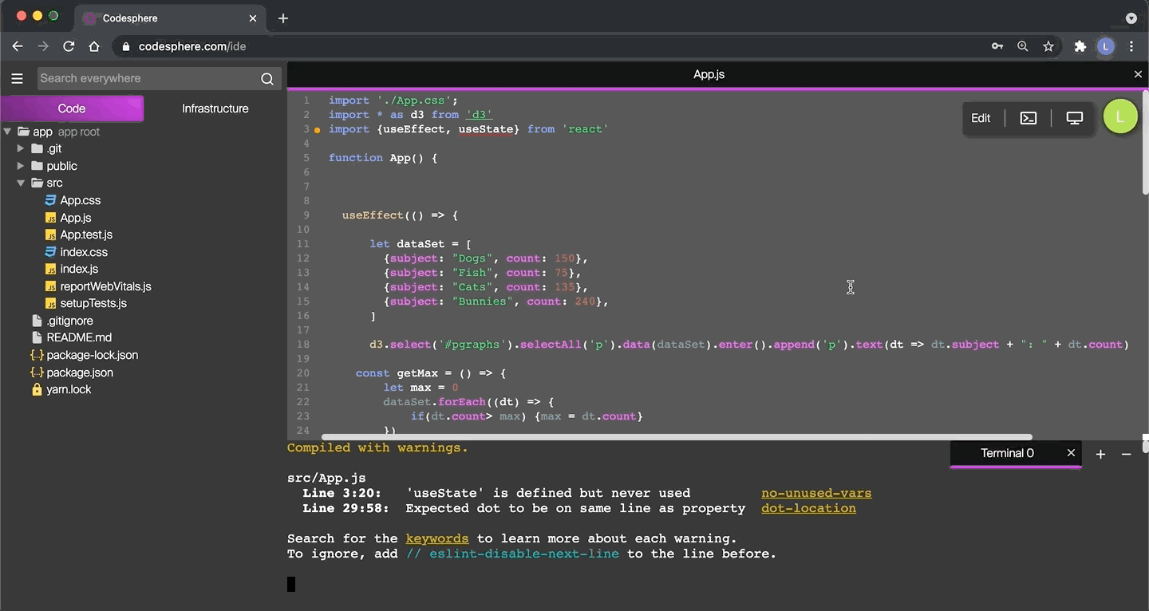Click the keywords link in terminal output
Image resolution: width=1149 pixels, height=611 pixels.
(x=436, y=538)
